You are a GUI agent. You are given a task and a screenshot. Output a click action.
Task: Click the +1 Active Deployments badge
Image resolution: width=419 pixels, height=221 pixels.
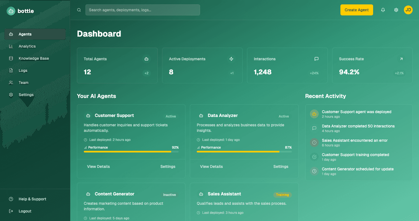[x=232, y=73]
